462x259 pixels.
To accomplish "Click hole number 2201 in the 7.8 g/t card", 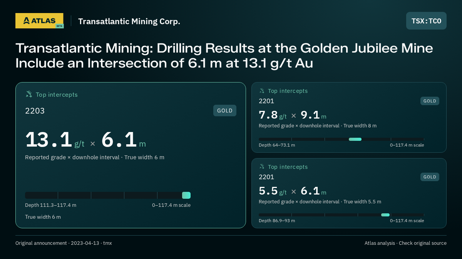I will [266, 101].
